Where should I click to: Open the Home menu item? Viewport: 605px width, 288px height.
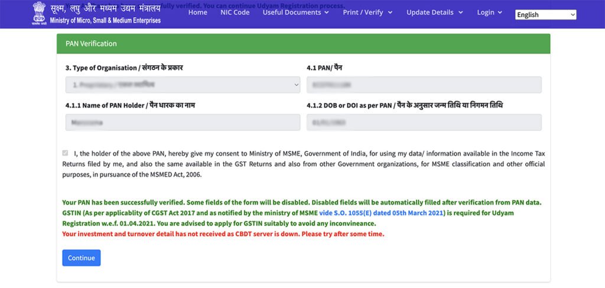(197, 12)
